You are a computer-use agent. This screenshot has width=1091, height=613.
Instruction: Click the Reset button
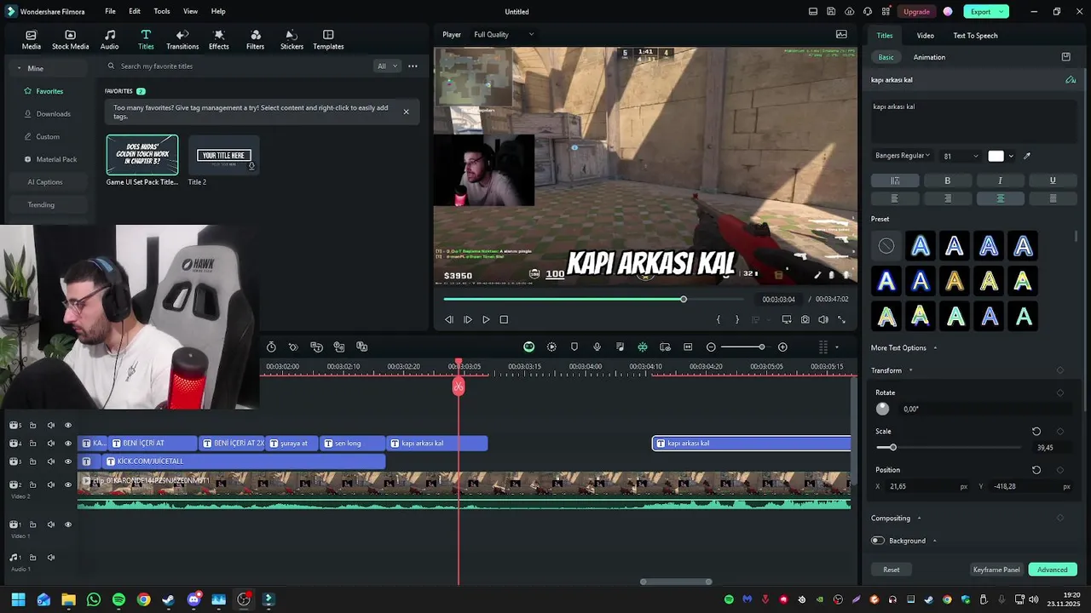(891, 570)
